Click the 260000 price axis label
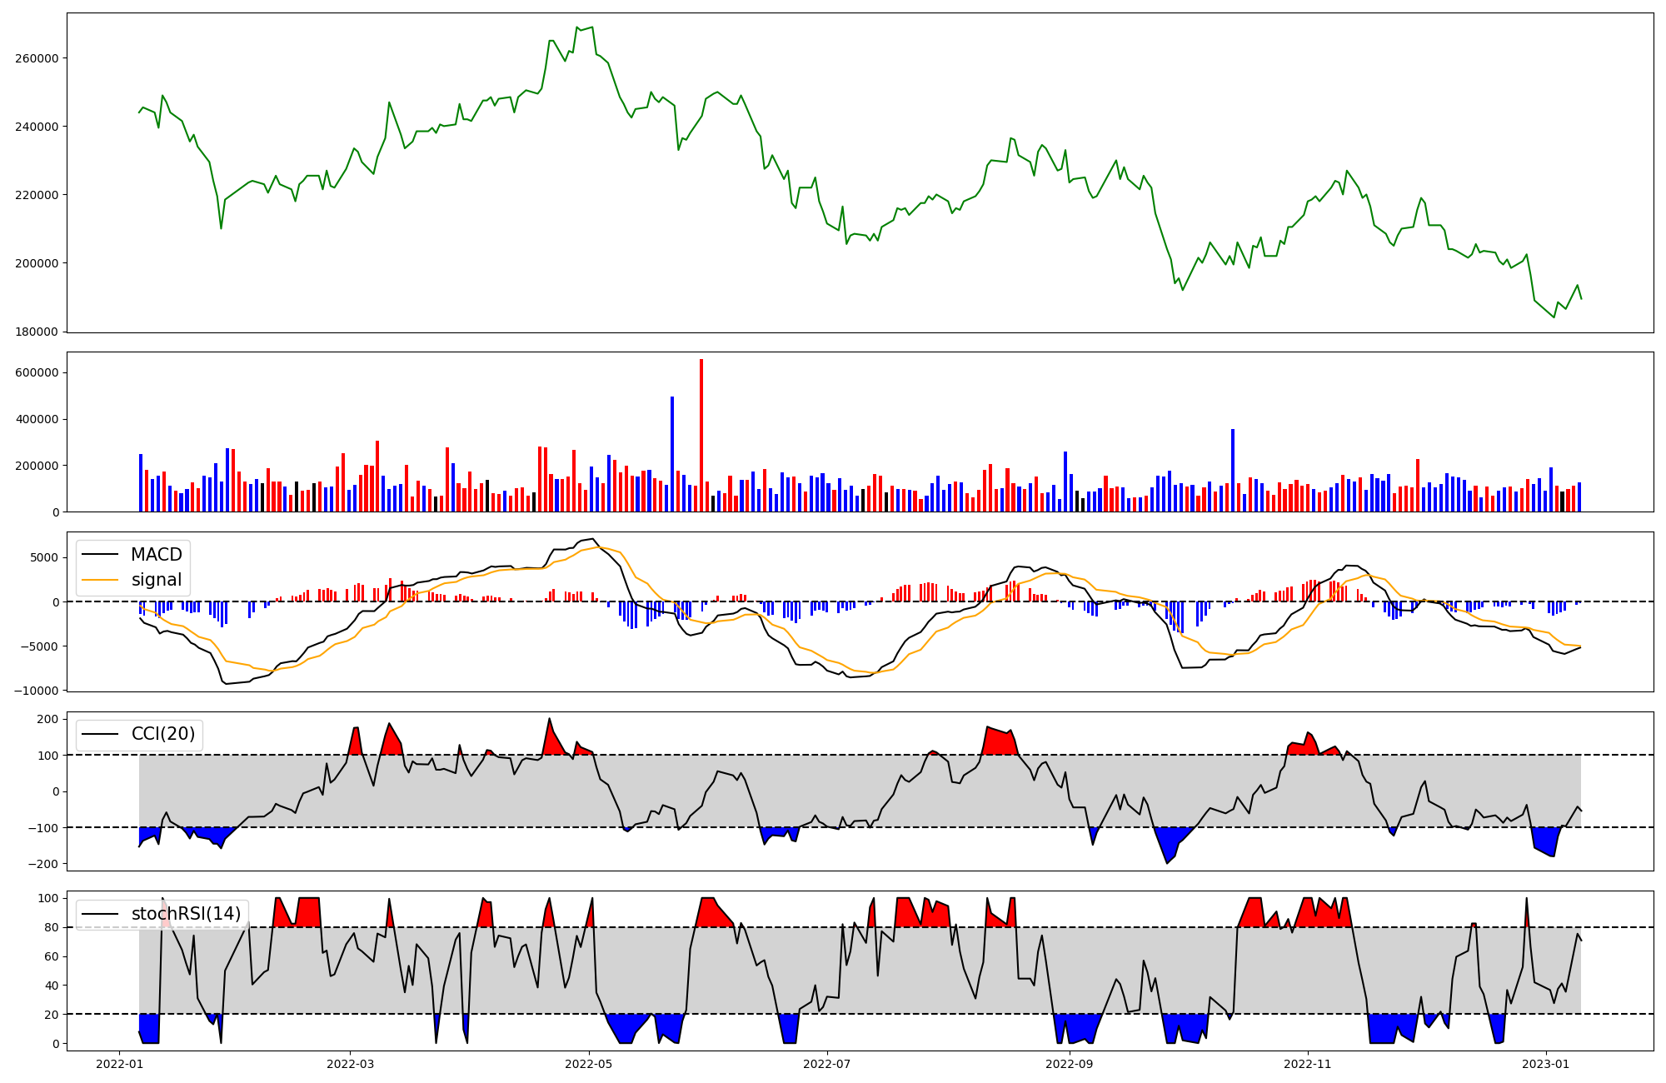The image size is (1666, 1083). pos(37,58)
